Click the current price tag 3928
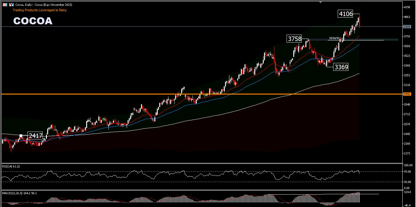416x207 pixels. pos(407,27)
